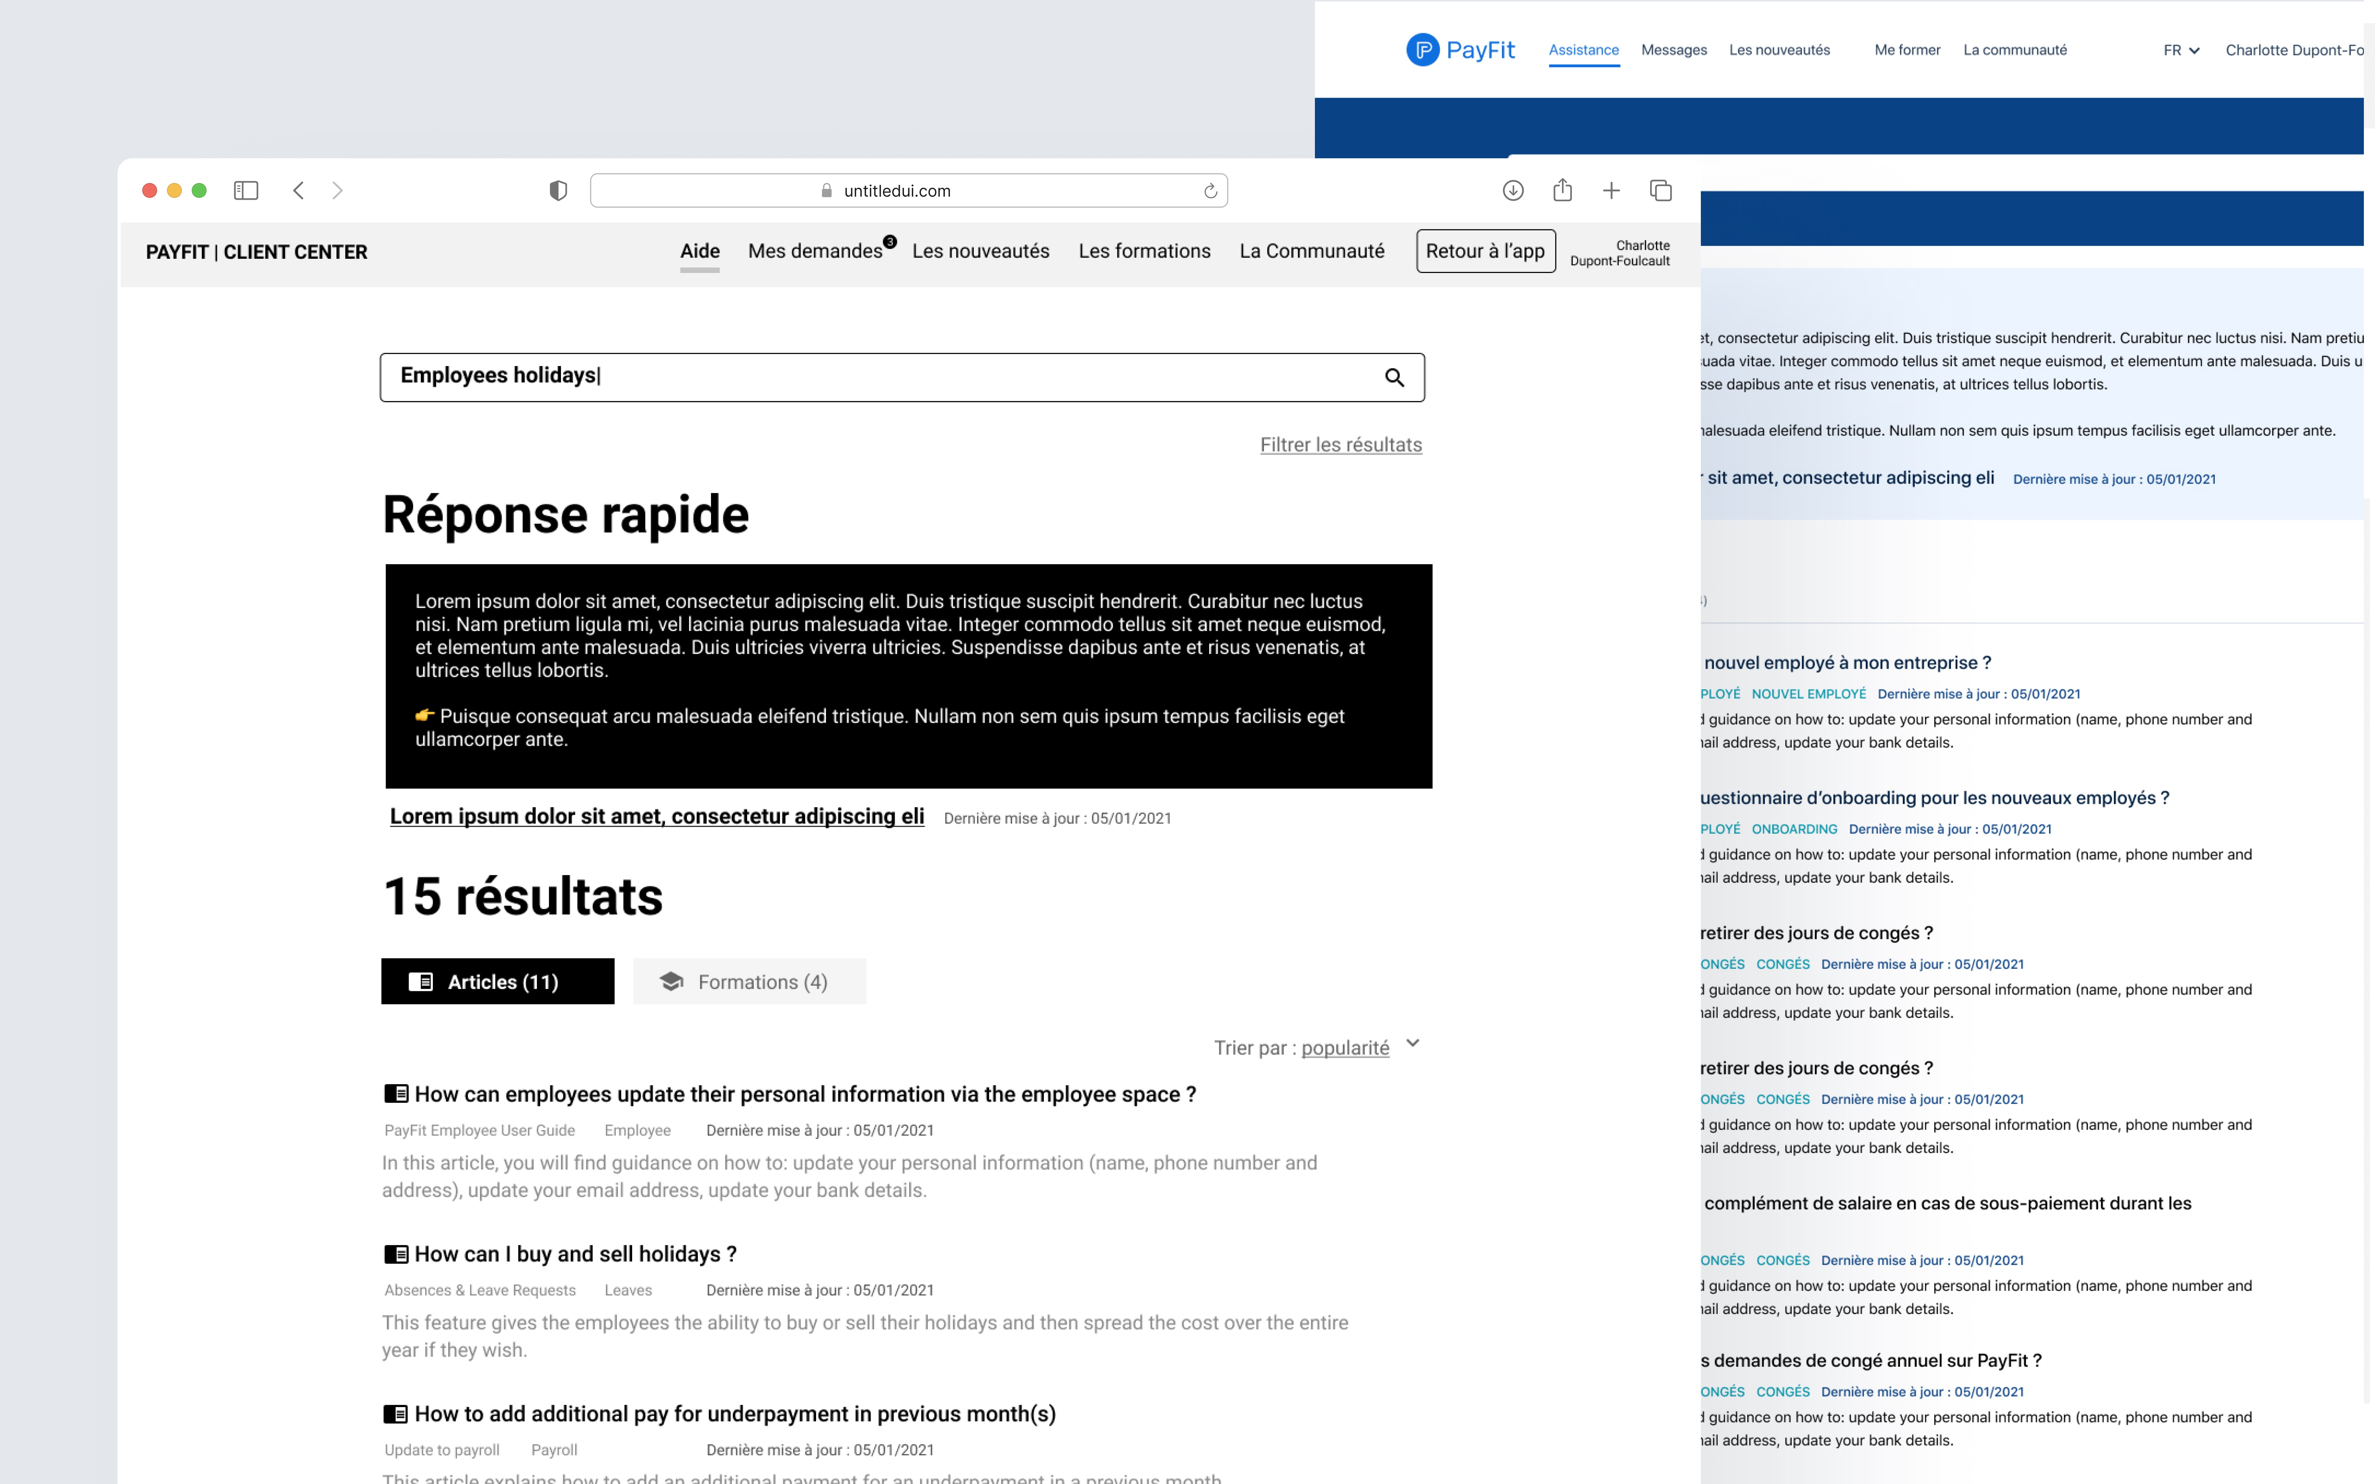Go forward with the browser forward arrow
Screen dimensions: 2375x1484
coord(338,190)
